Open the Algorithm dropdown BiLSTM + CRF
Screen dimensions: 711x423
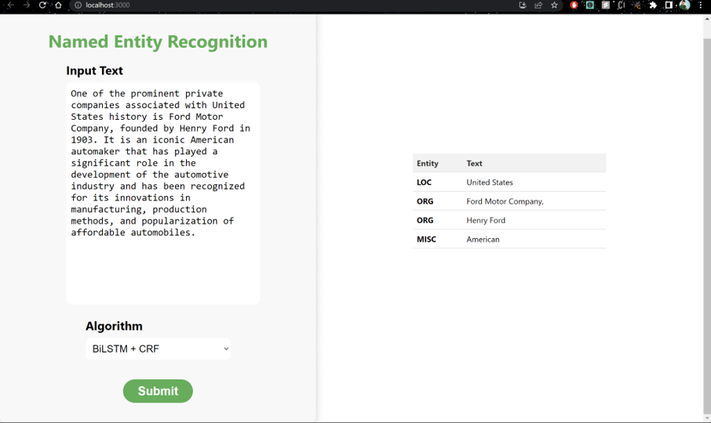point(158,349)
